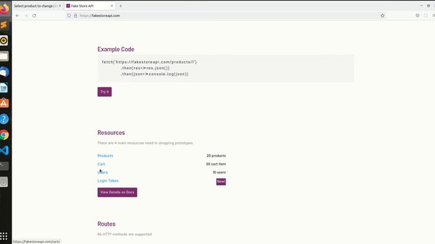The width and height of the screenshot is (435, 244).
Task: Click the tracking protection shield icon
Action: [69, 16]
